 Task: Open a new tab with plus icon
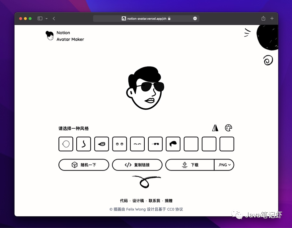(272, 18)
